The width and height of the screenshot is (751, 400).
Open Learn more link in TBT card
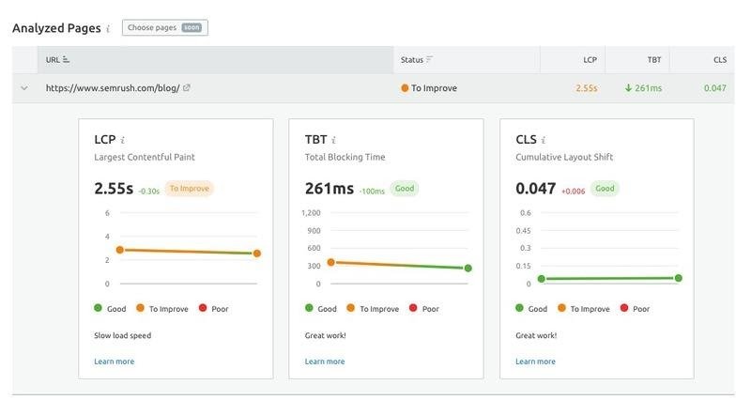[325, 362]
